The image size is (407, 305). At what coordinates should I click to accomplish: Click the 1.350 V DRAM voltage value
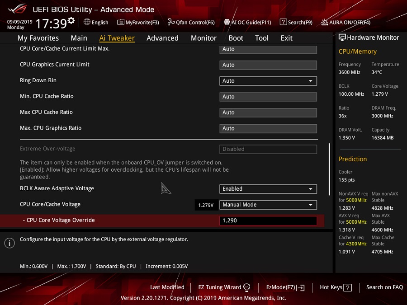tap(346, 138)
